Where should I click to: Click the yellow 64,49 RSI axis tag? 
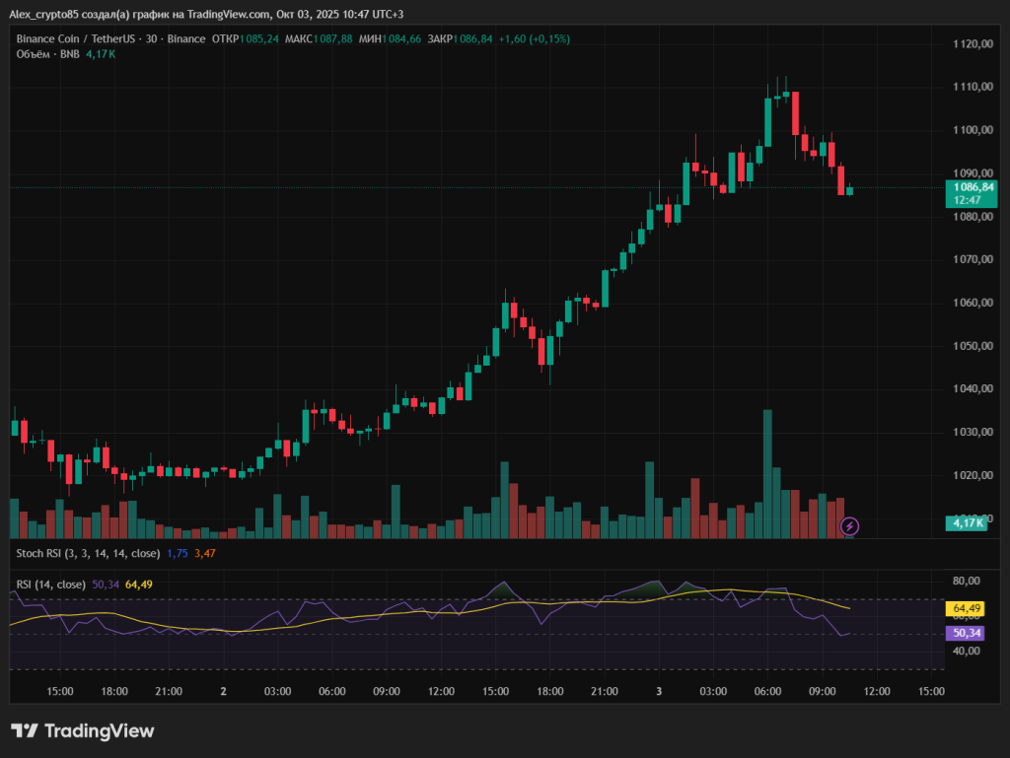(x=967, y=608)
